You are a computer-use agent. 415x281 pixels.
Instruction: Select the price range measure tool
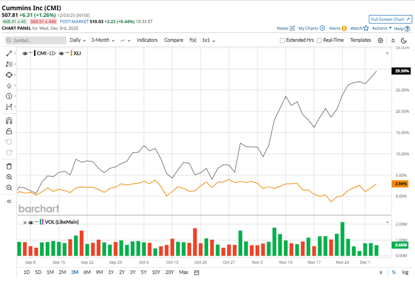point(9,106)
